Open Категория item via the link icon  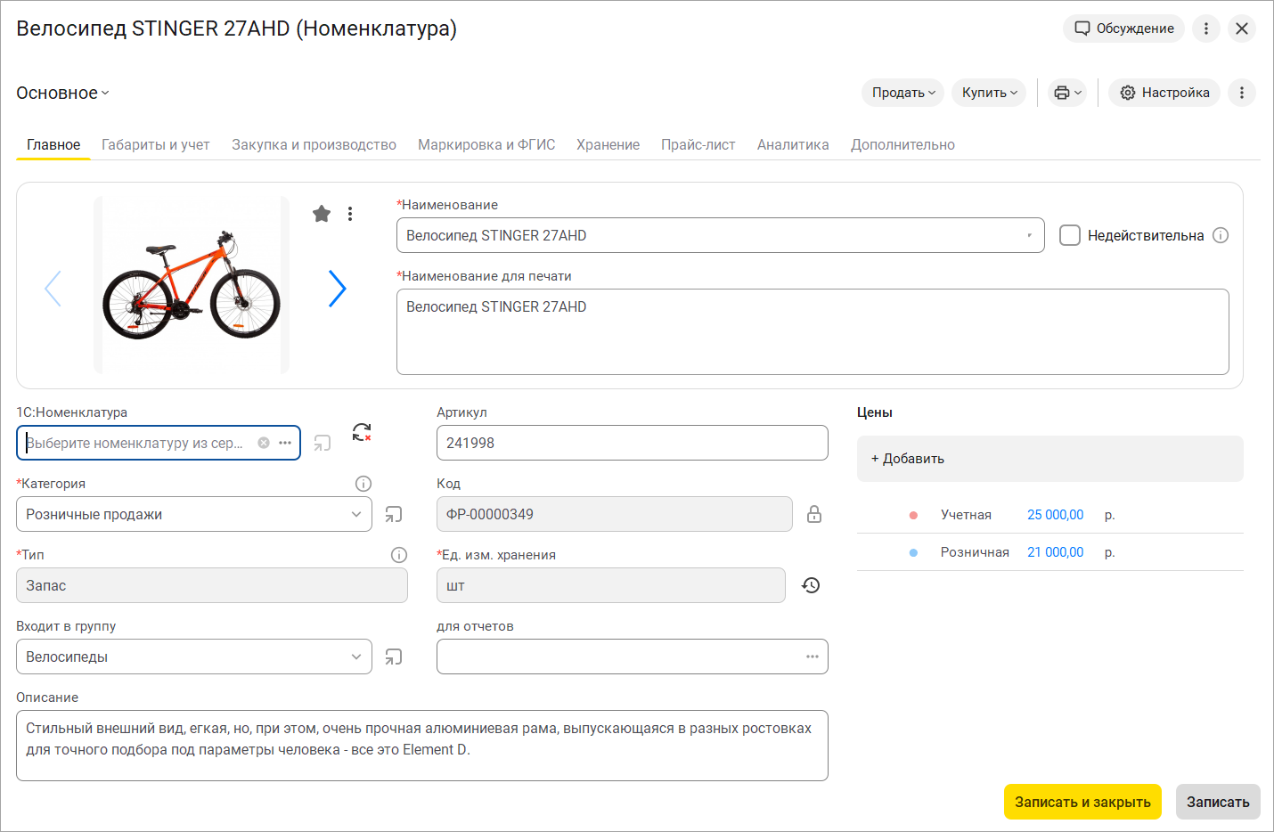394,514
